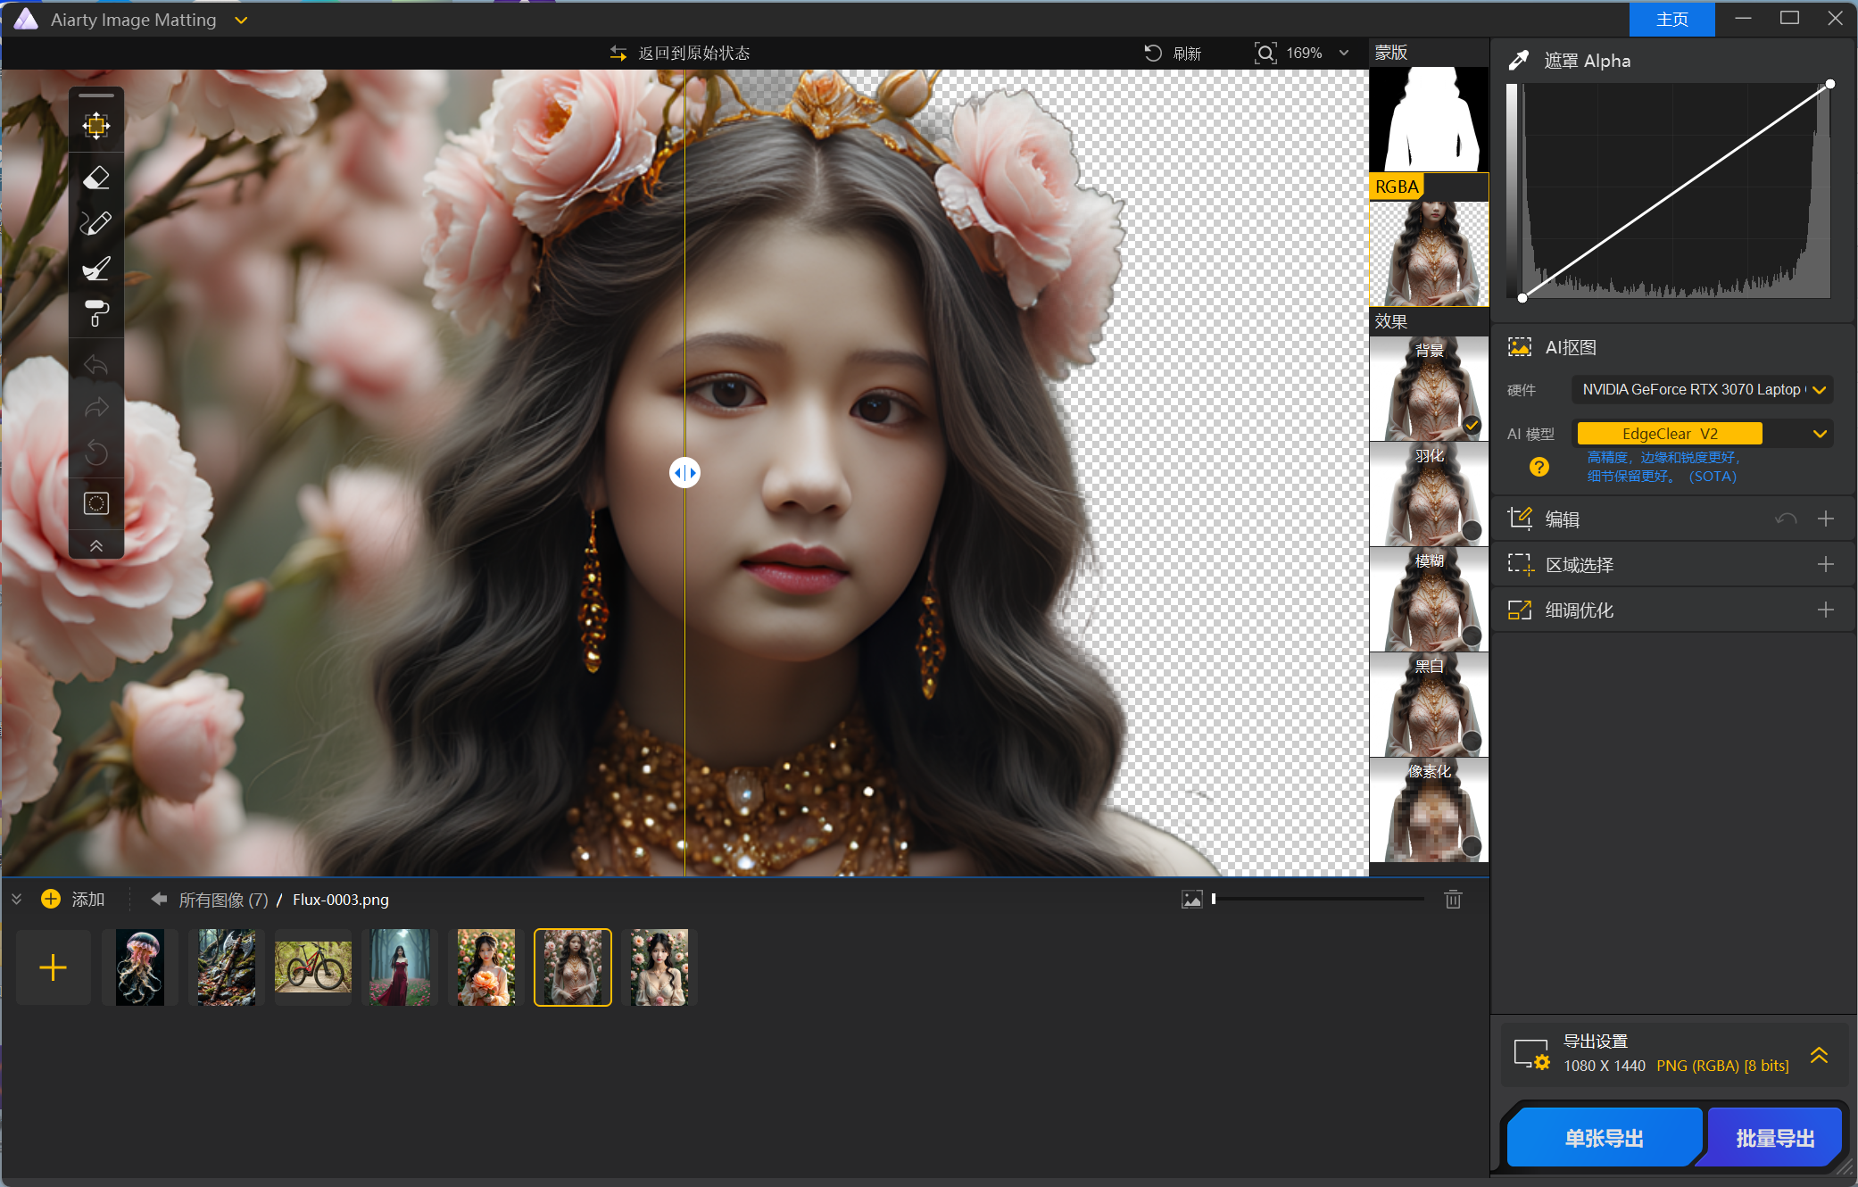Click the before/after split handle
The image size is (1858, 1187).
[684, 472]
